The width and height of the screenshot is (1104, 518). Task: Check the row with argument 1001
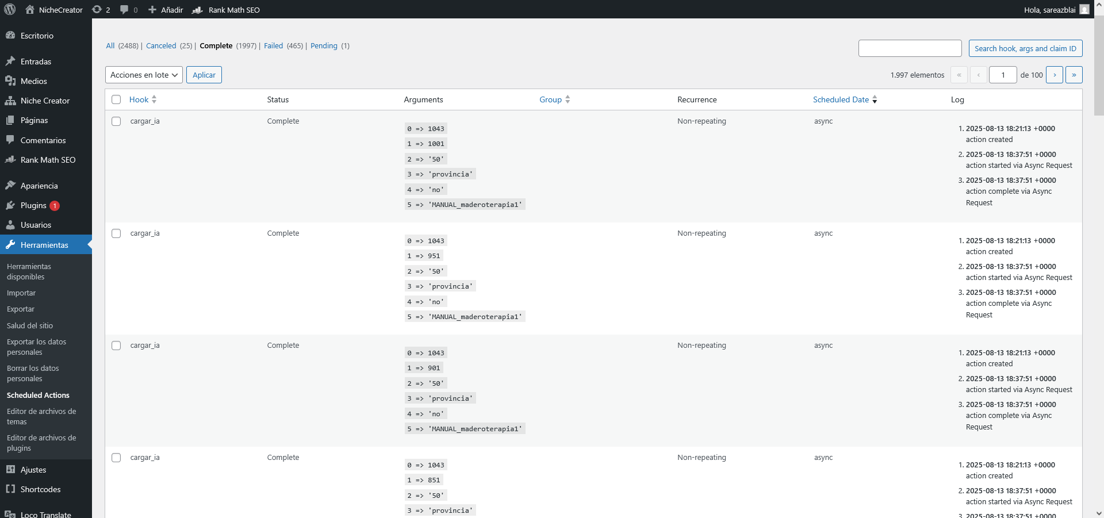click(116, 121)
